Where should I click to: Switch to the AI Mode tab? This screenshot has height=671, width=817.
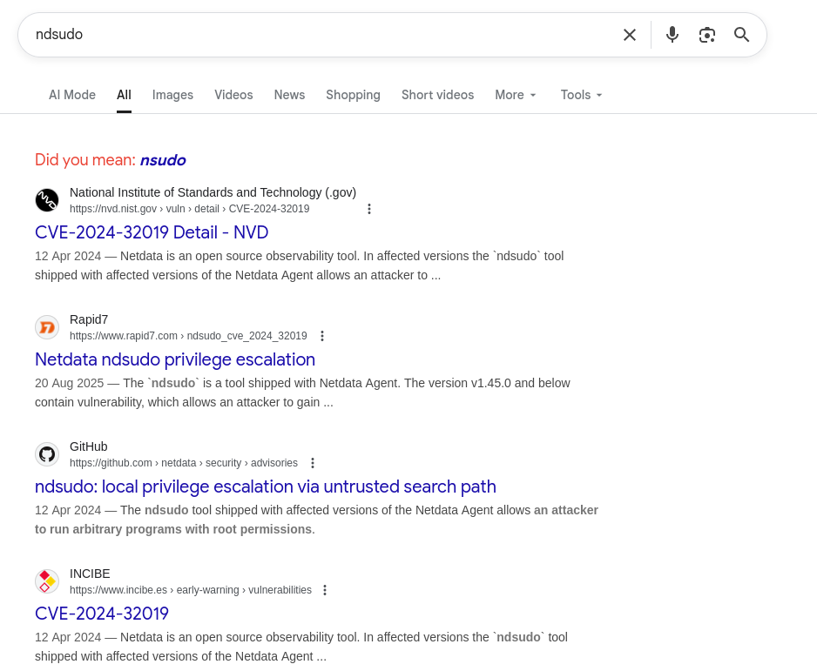72,95
